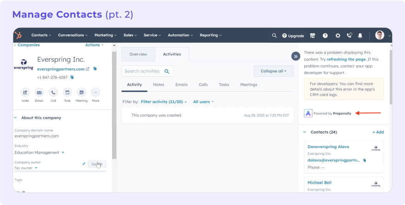405x205 pixels.
Task: Open the Conversations menu
Action: (x=72, y=35)
